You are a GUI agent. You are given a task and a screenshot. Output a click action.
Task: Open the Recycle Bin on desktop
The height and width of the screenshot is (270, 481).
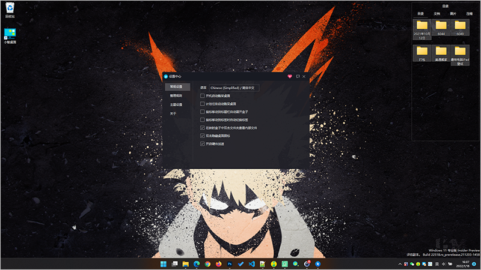click(10, 9)
